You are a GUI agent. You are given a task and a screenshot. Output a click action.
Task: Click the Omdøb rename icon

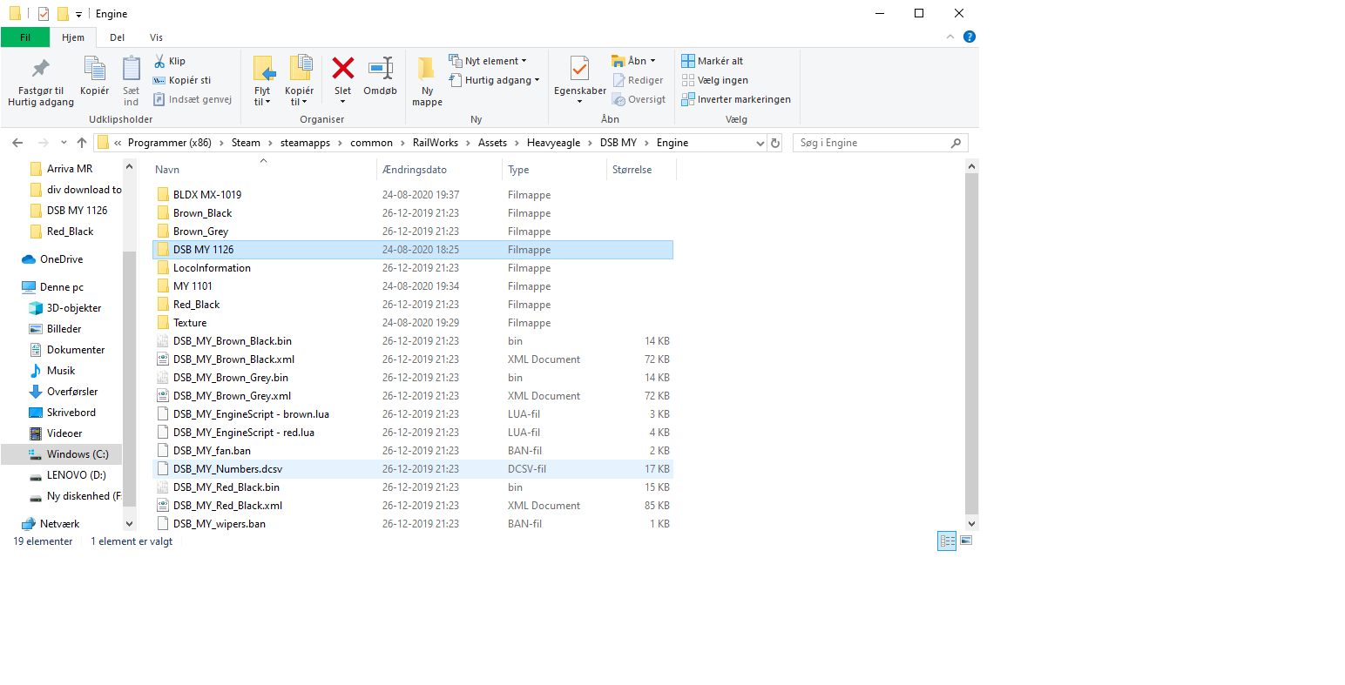pyautogui.click(x=380, y=70)
